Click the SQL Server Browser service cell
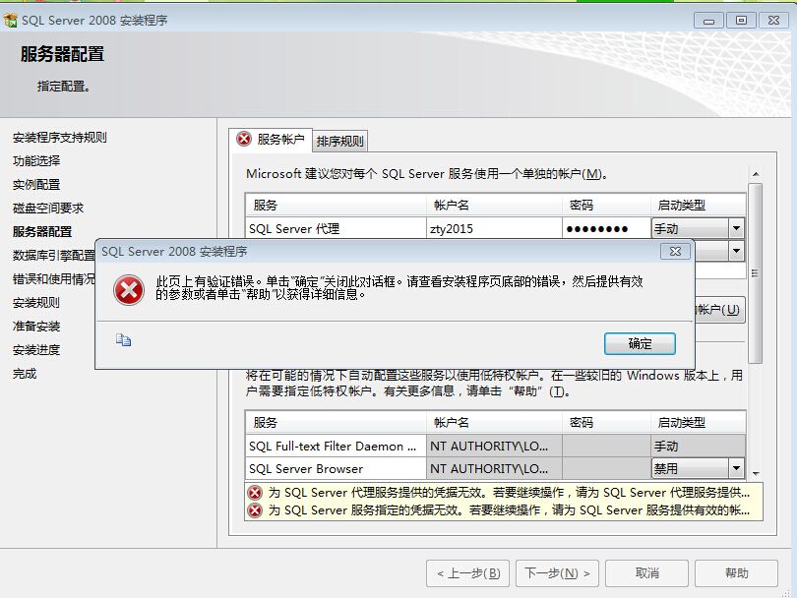Screen dimensions: 797x598 tap(336, 468)
